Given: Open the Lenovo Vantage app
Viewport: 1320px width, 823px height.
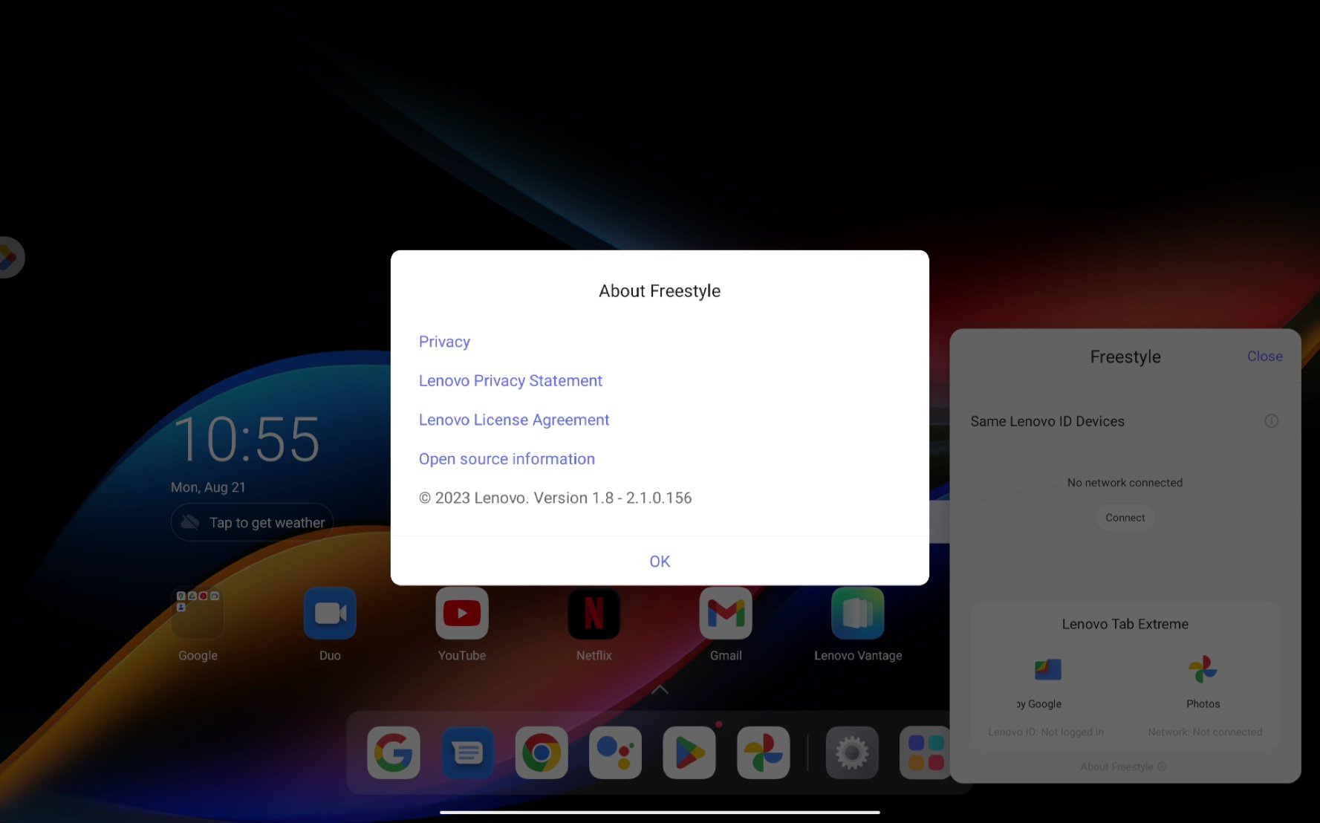Looking at the screenshot, I should pos(858,613).
